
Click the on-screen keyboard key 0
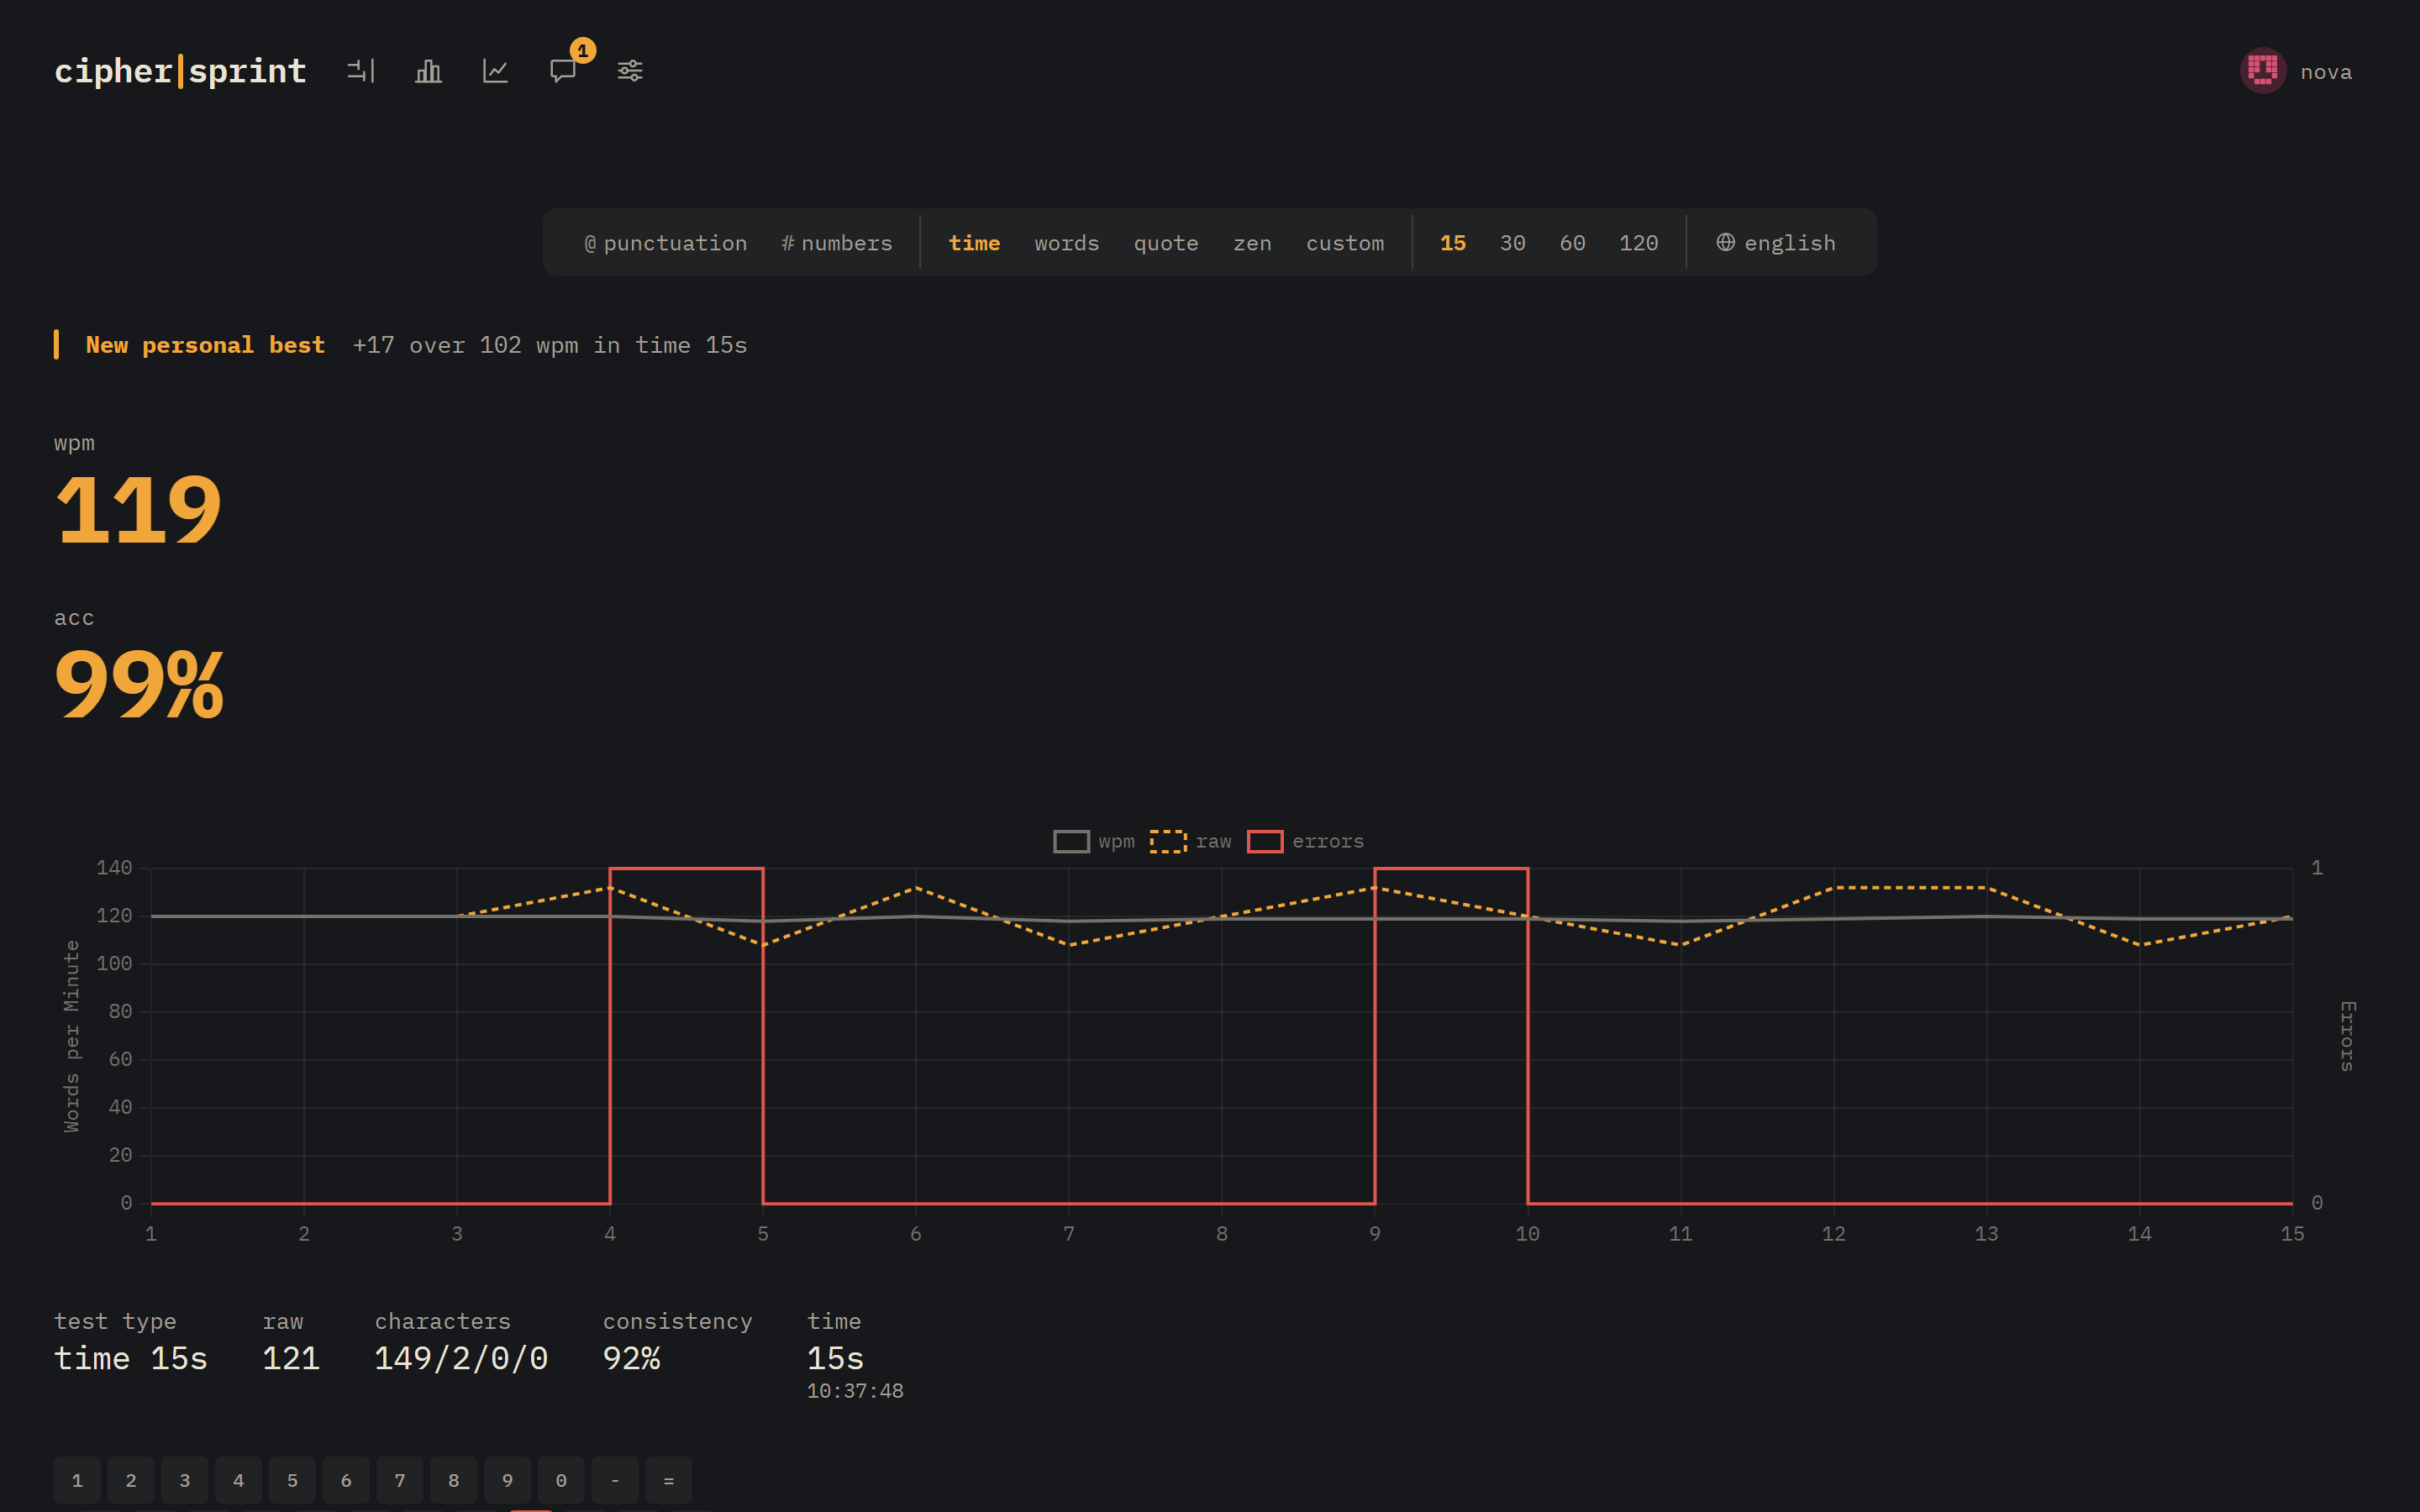pos(561,1480)
